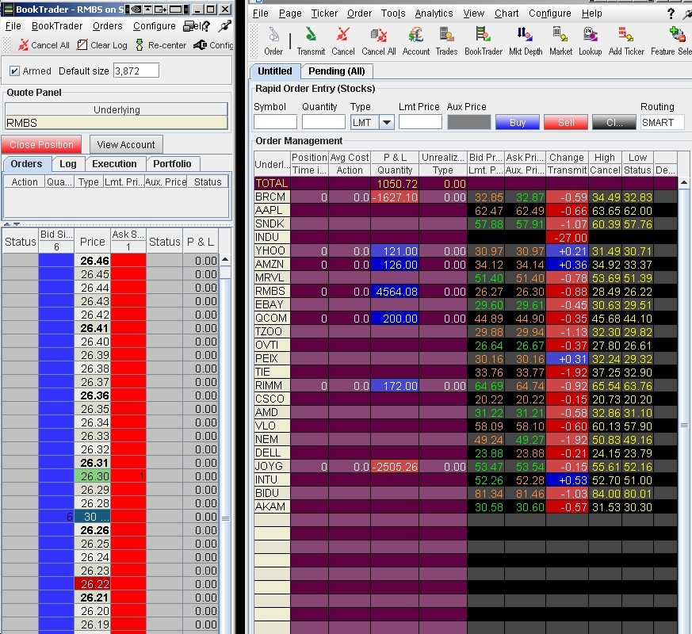Launch BookTrader from the main toolbar

point(483,40)
